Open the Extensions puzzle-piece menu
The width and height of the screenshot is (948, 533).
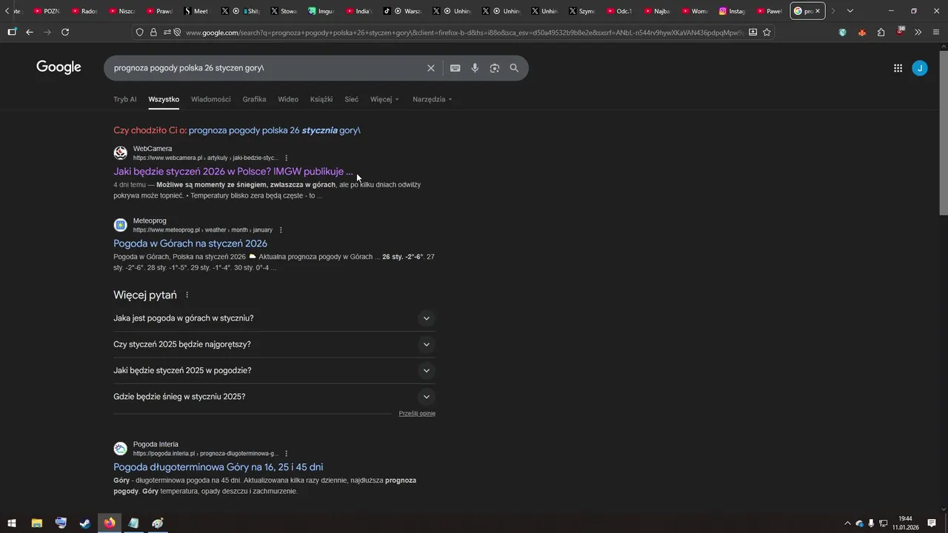coord(881,32)
